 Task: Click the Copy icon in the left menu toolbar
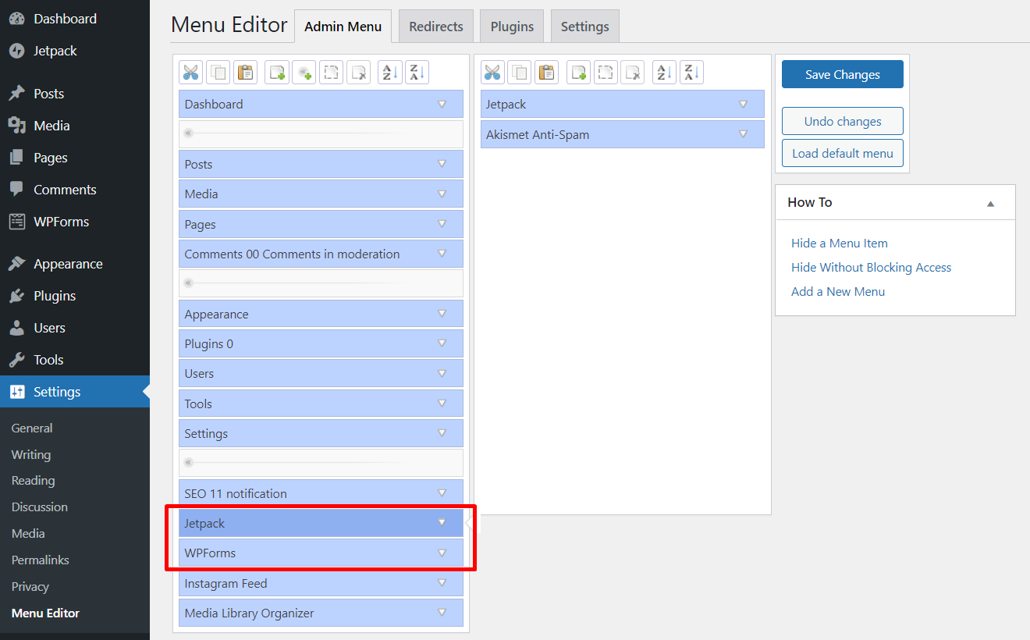pos(218,73)
